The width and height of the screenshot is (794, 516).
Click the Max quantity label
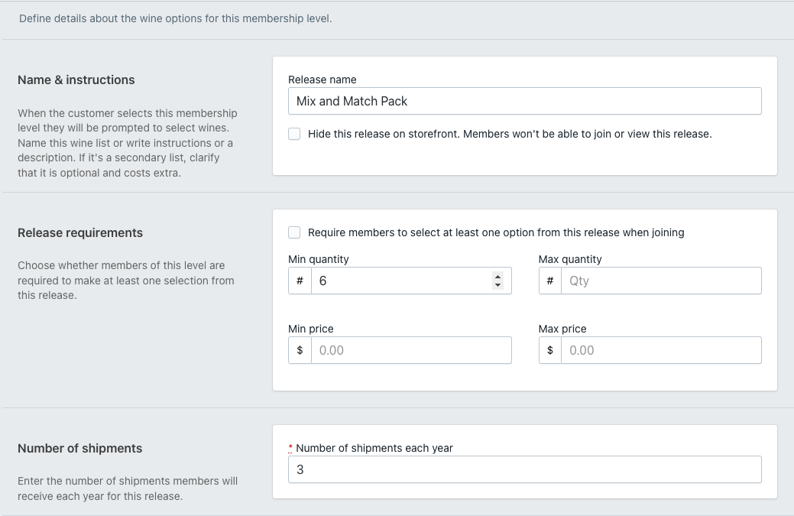pos(569,259)
